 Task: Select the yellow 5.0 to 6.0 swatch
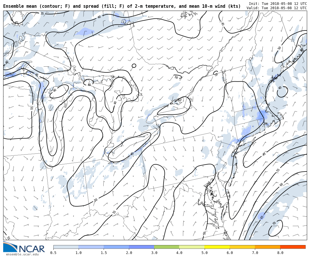click(x=217, y=247)
